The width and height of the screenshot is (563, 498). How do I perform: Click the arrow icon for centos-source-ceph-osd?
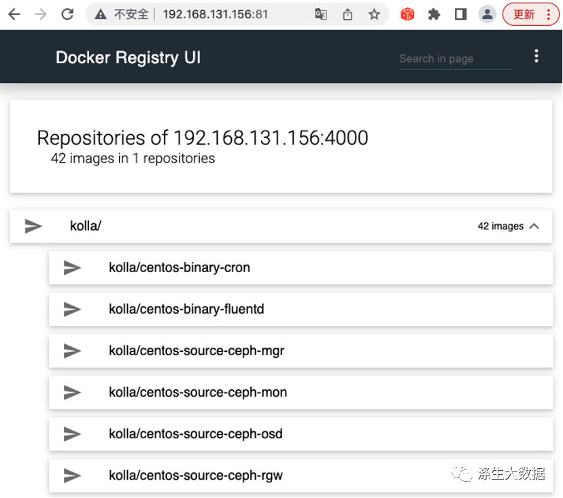pyautogui.click(x=72, y=434)
